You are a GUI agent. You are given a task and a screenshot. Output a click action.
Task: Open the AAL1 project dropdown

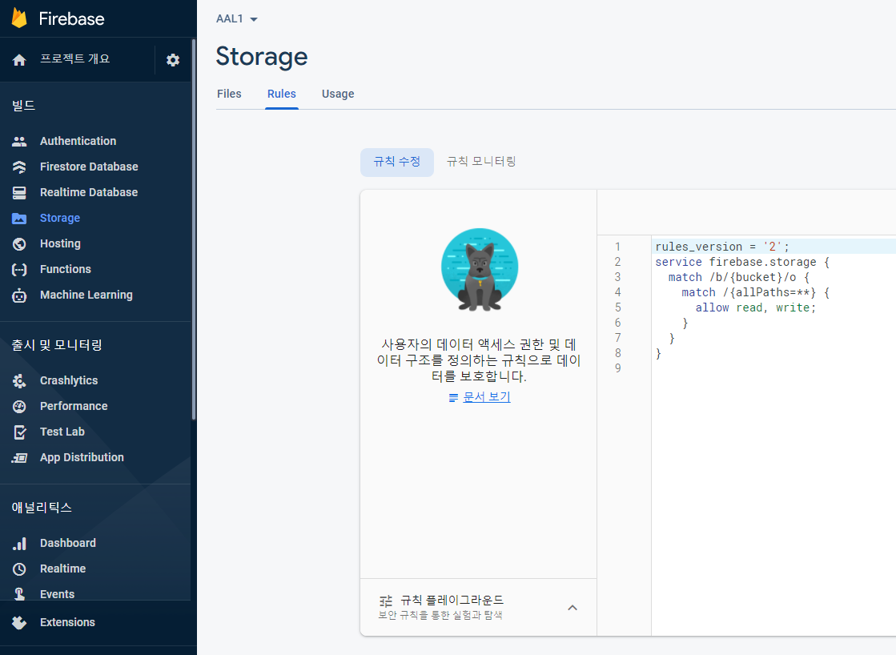click(x=236, y=19)
